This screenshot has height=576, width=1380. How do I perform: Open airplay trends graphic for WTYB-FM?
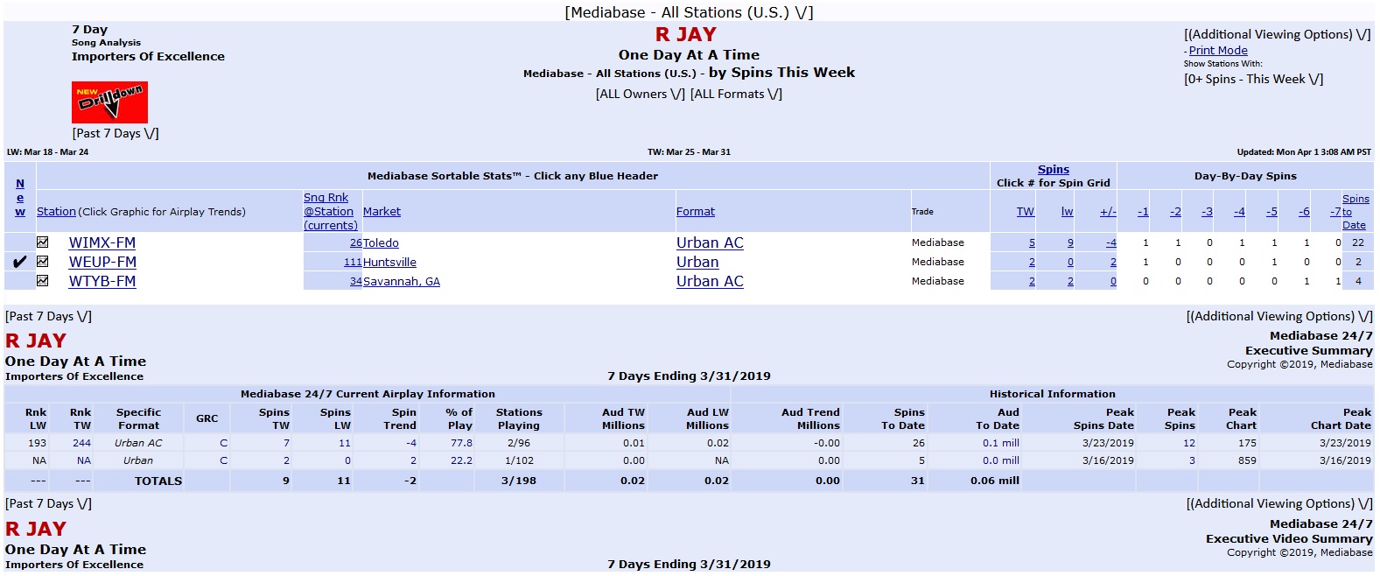tap(42, 280)
